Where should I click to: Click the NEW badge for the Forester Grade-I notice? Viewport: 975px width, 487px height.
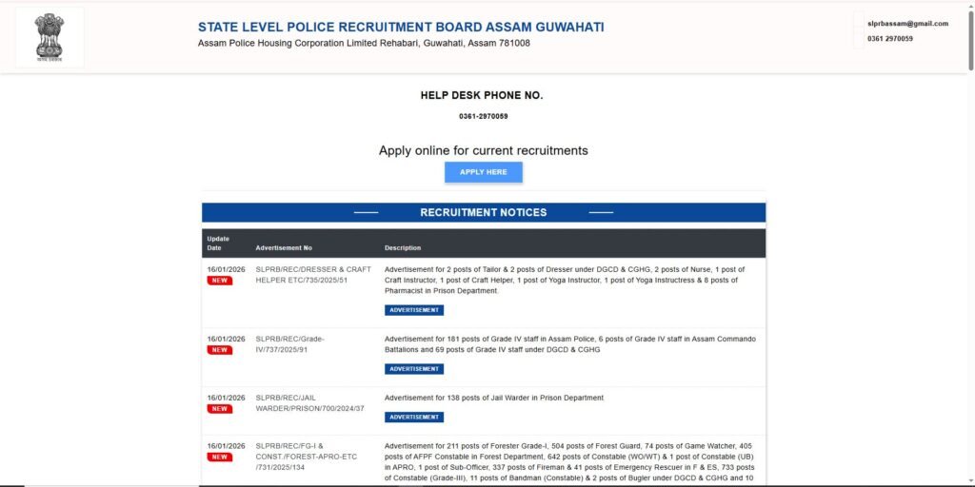(x=220, y=457)
